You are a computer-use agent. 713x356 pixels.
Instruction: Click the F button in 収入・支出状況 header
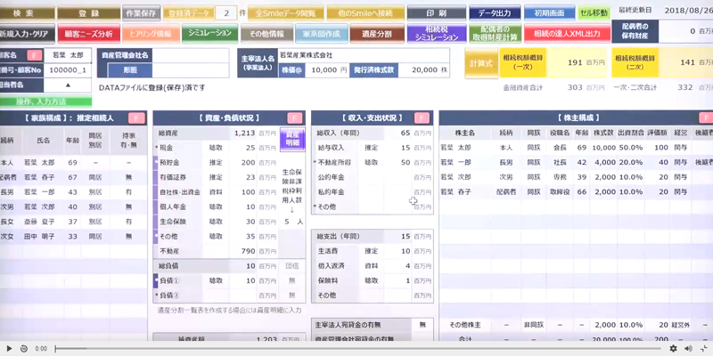[422, 118]
